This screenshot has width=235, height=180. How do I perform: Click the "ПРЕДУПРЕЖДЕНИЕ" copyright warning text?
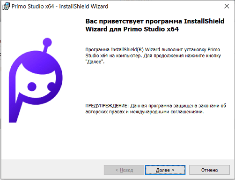(x=155, y=109)
